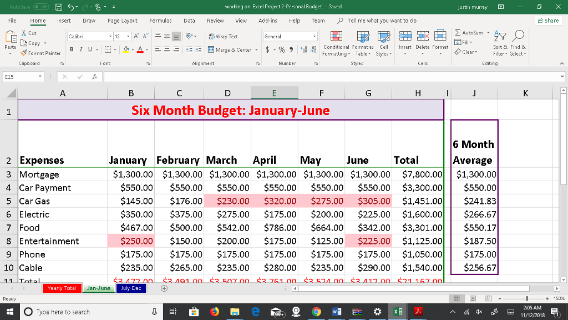Image resolution: width=568 pixels, height=320 pixels.
Task: Click the Align Right icon
Action: 176,49
